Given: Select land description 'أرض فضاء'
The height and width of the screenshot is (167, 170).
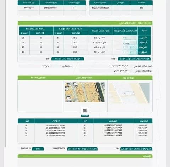Looking at the screenshot, I should pyautogui.click(x=46, y=66).
